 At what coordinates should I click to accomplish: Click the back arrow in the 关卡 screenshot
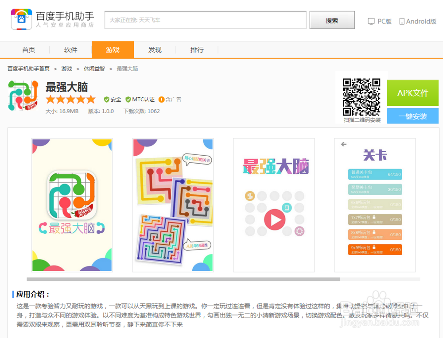tap(344, 144)
